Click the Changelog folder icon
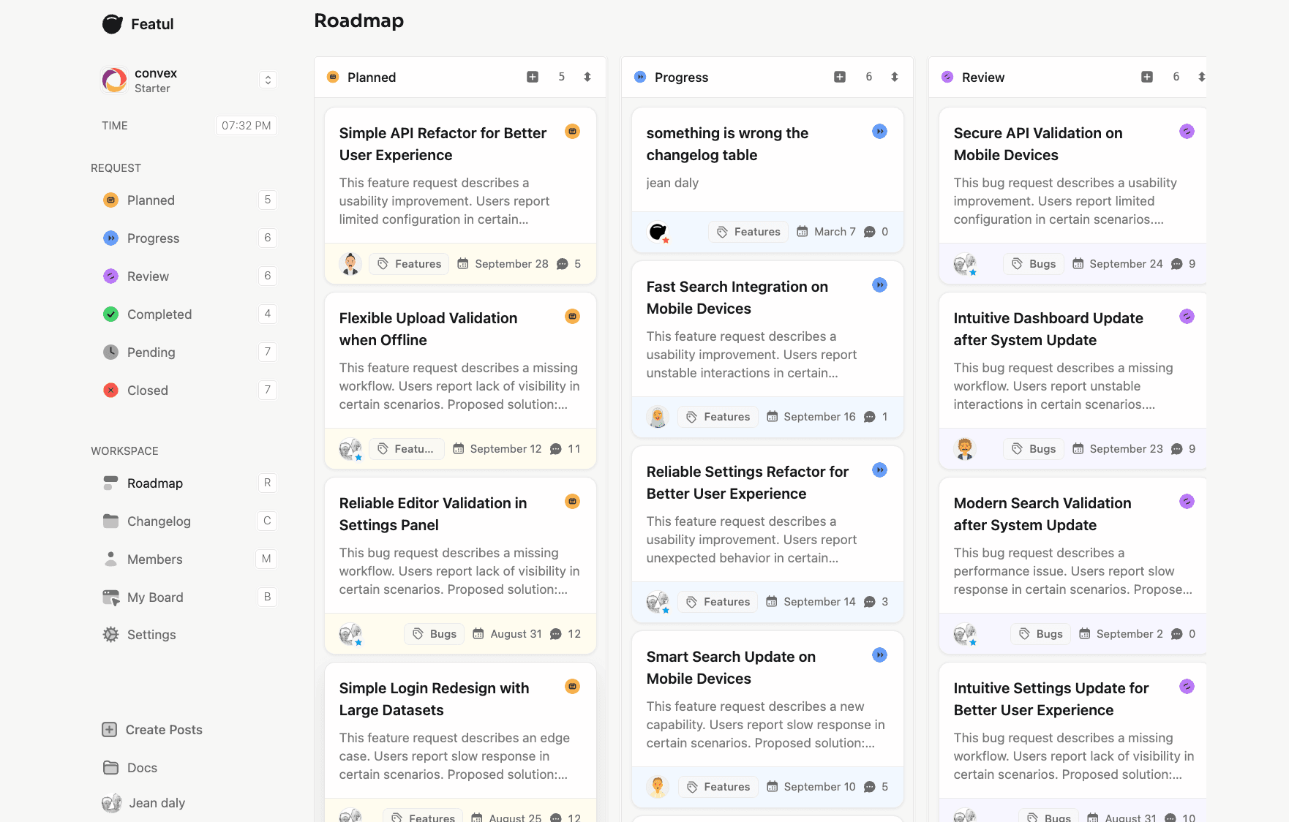 [110, 521]
